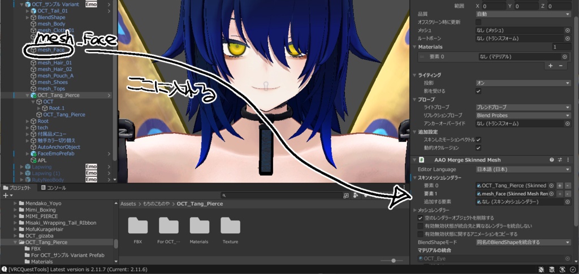Viewport: 579px width, 274px height.
Task: Select mesh_Pouch_A in hierarchy
Action: (x=55, y=76)
